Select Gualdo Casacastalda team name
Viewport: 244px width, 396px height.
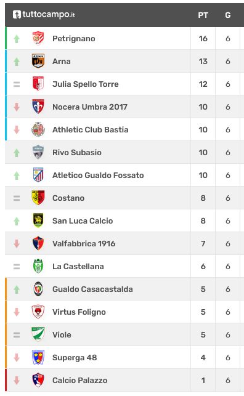click(92, 289)
